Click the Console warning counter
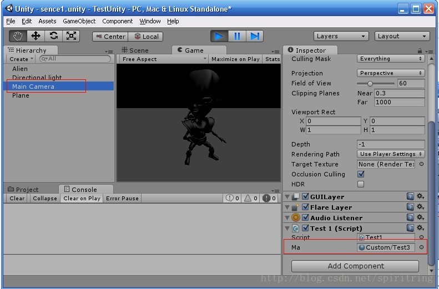Screen dimensions: 439x289 pos(251,199)
